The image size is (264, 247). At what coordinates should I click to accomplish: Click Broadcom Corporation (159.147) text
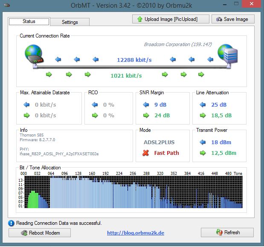(x=178, y=44)
